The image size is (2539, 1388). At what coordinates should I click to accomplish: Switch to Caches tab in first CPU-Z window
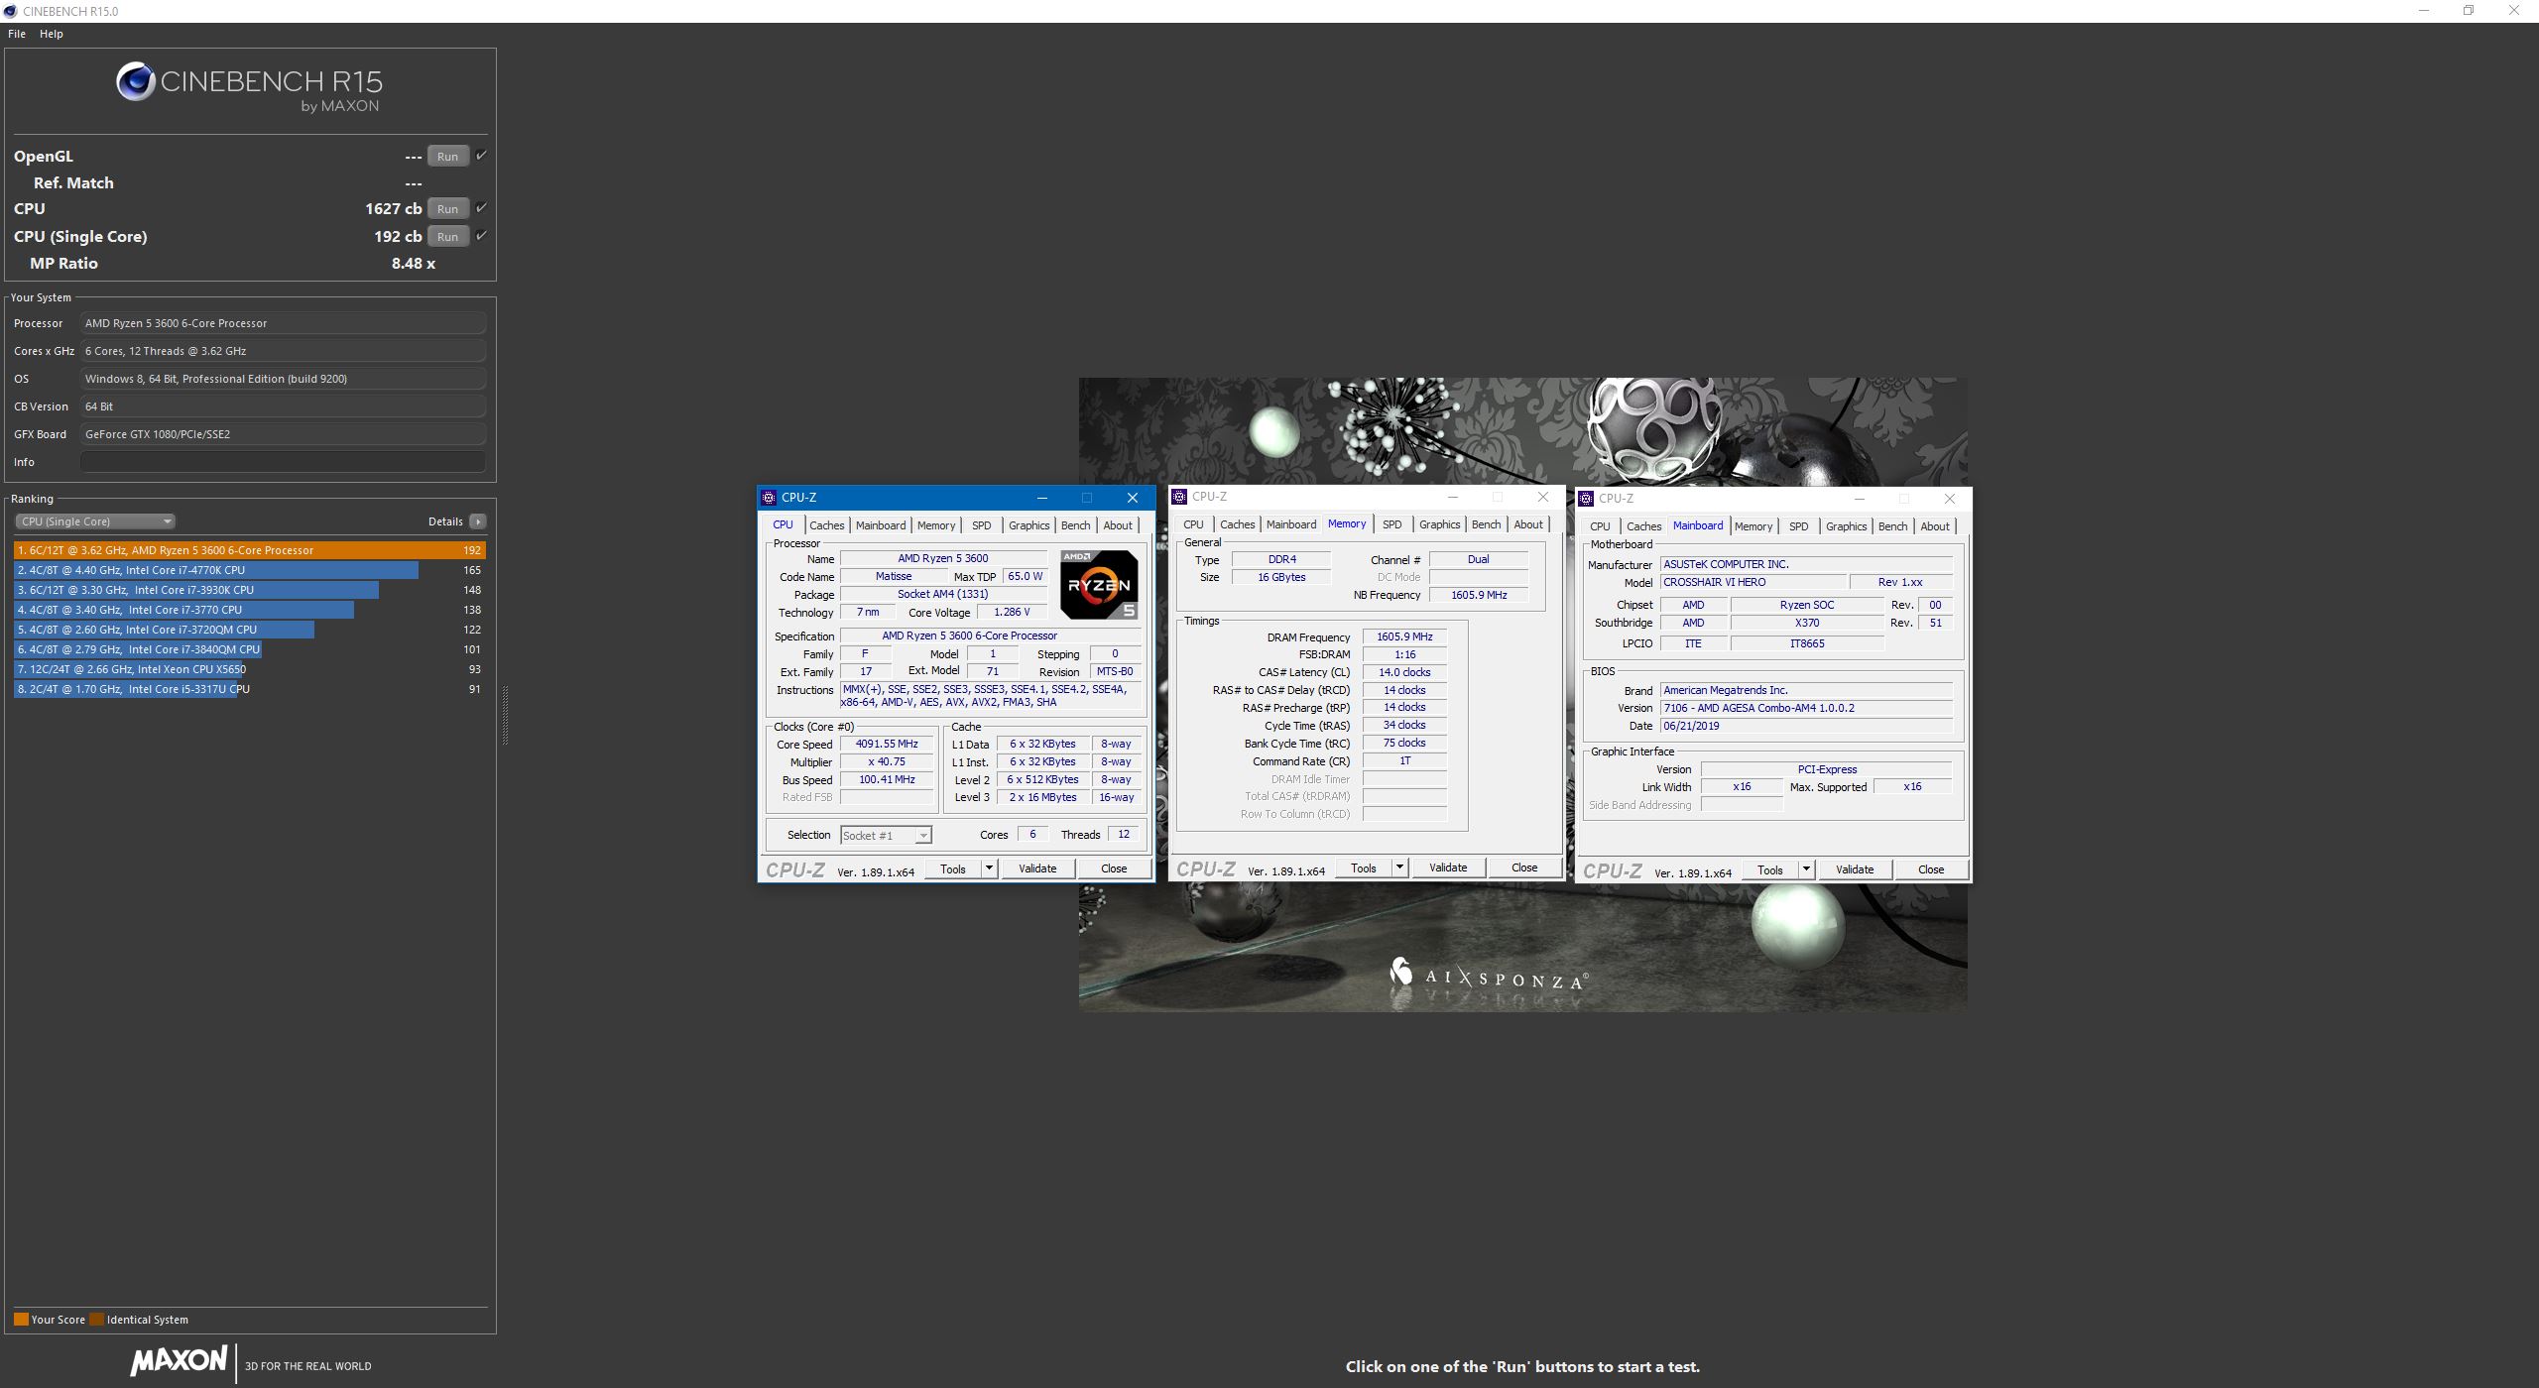click(x=826, y=525)
